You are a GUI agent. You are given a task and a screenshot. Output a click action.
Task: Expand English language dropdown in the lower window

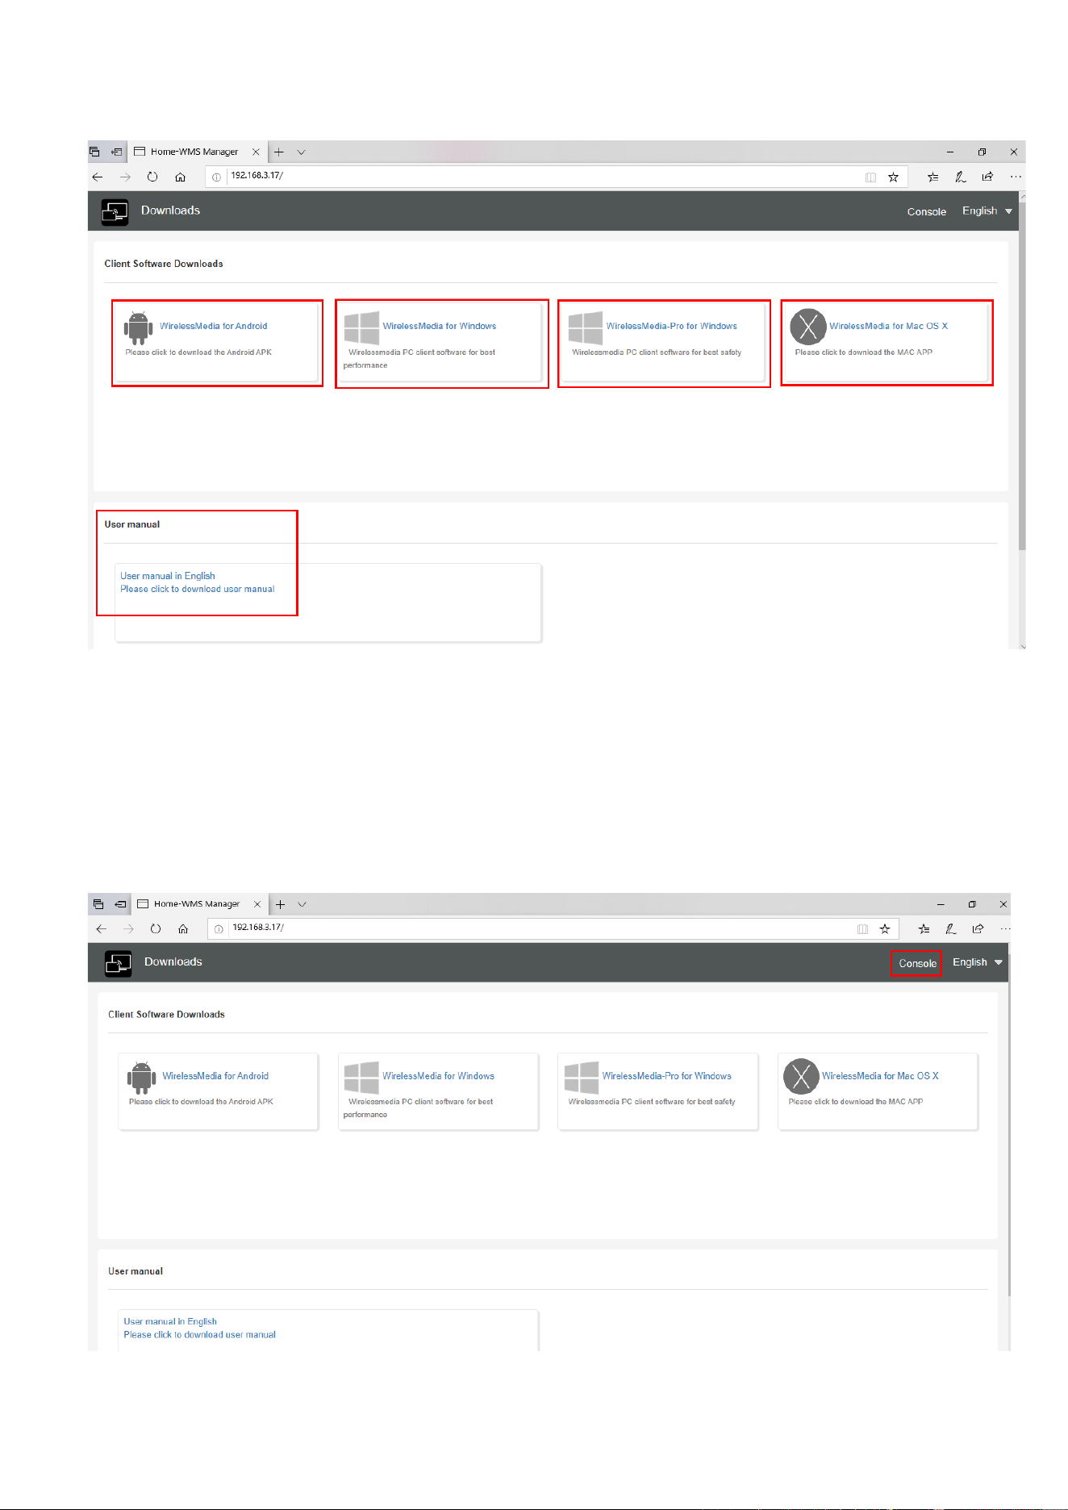point(977,962)
